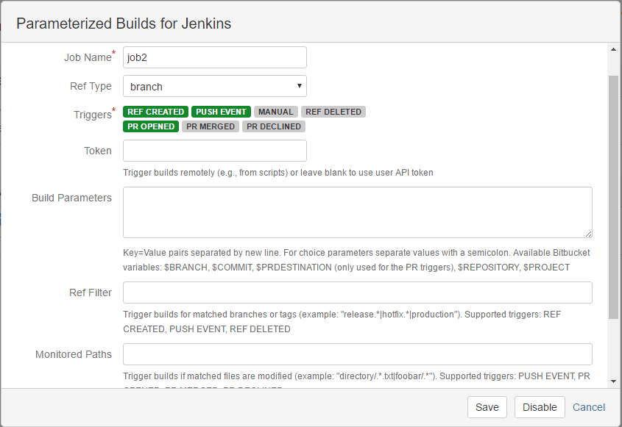The height and width of the screenshot is (427, 622).
Task: Click the Build Parameters label
Action: pos(72,198)
